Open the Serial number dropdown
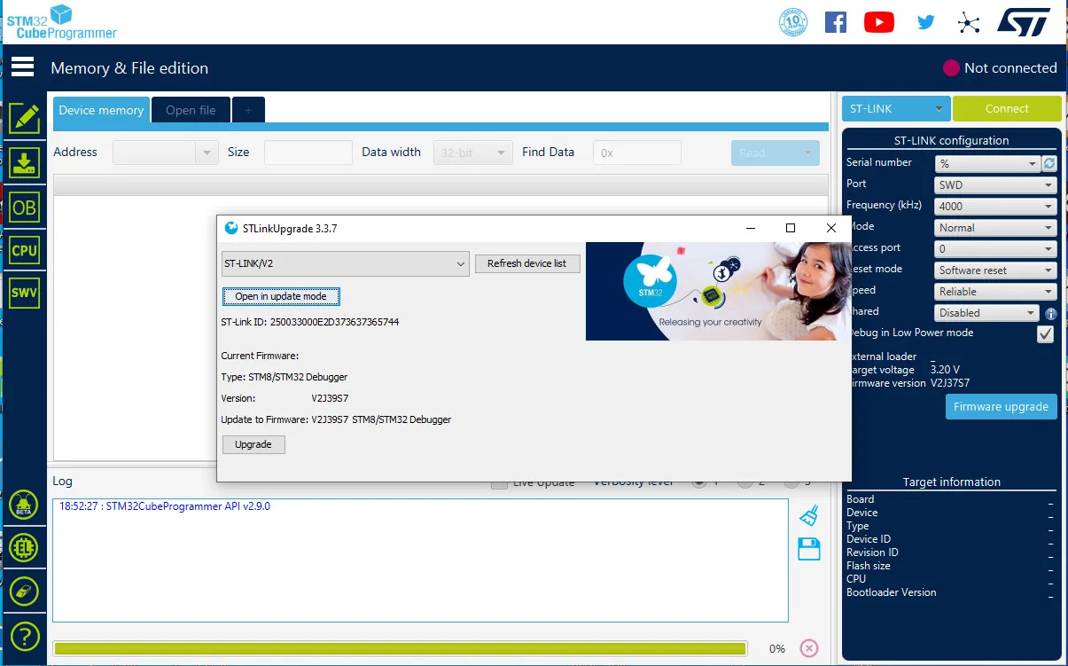 click(987, 163)
